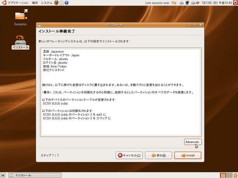Click the Advanced... button

click(x=193, y=142)
